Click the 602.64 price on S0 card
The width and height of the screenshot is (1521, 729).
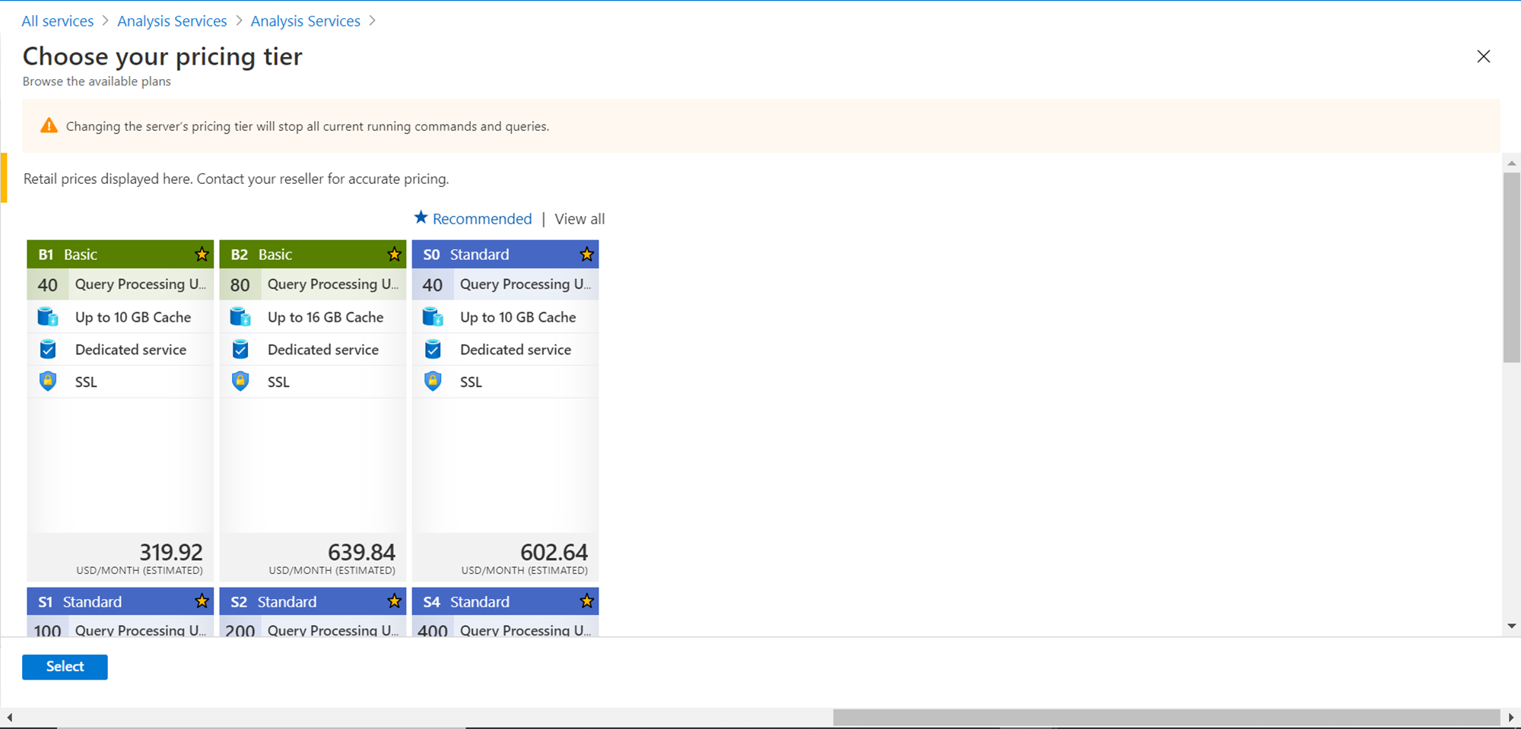tap(554, 552)
